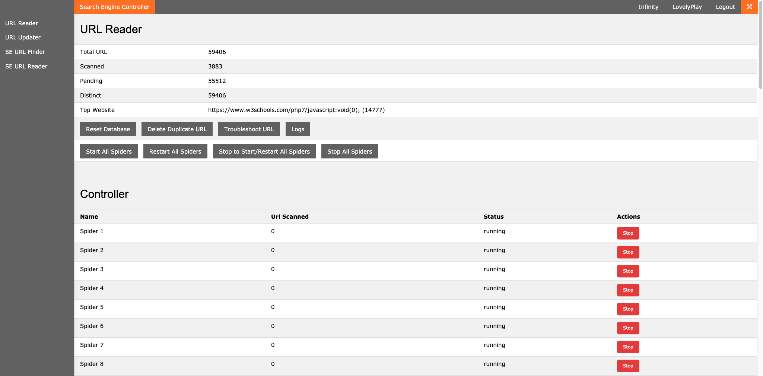Open URL Reader in the sidebar
Viewport: 763px width, 376px height.
coord(22,23)
